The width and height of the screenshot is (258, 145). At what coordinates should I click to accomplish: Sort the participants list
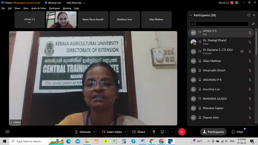pyautogui.click(x=253, y=24)
